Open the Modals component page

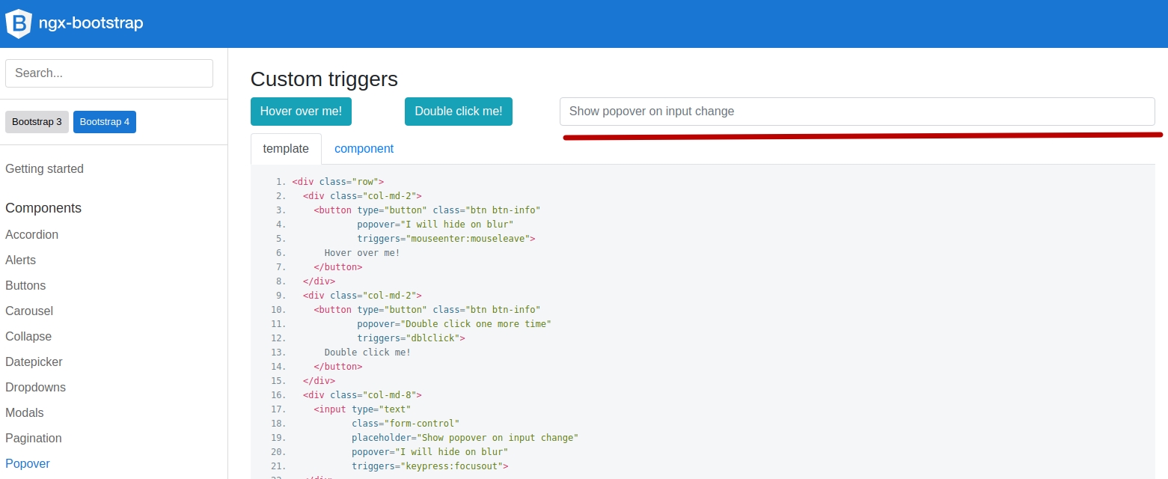tap(24, 412)
